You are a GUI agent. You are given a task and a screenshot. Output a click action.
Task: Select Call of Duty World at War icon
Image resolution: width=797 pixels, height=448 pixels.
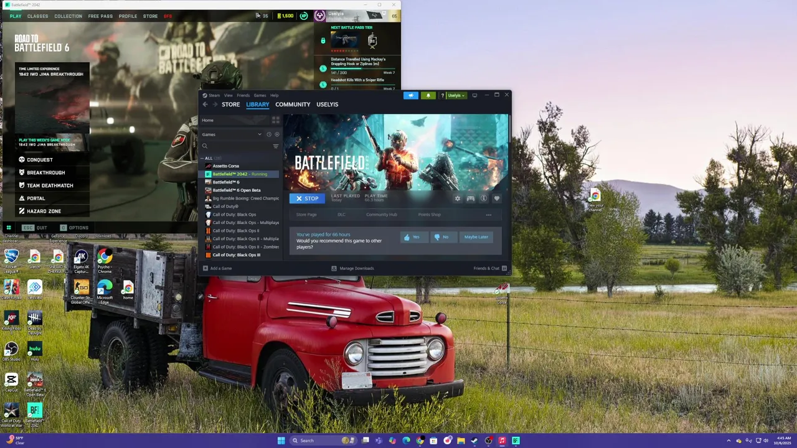click(11, 415)
